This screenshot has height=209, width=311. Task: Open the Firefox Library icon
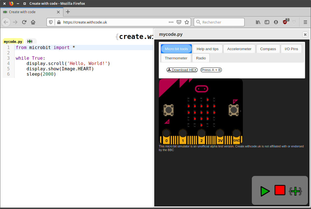coord(258,22)
